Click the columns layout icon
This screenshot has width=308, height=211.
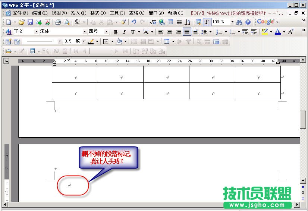pyautogui.click(x=179, y=22)
